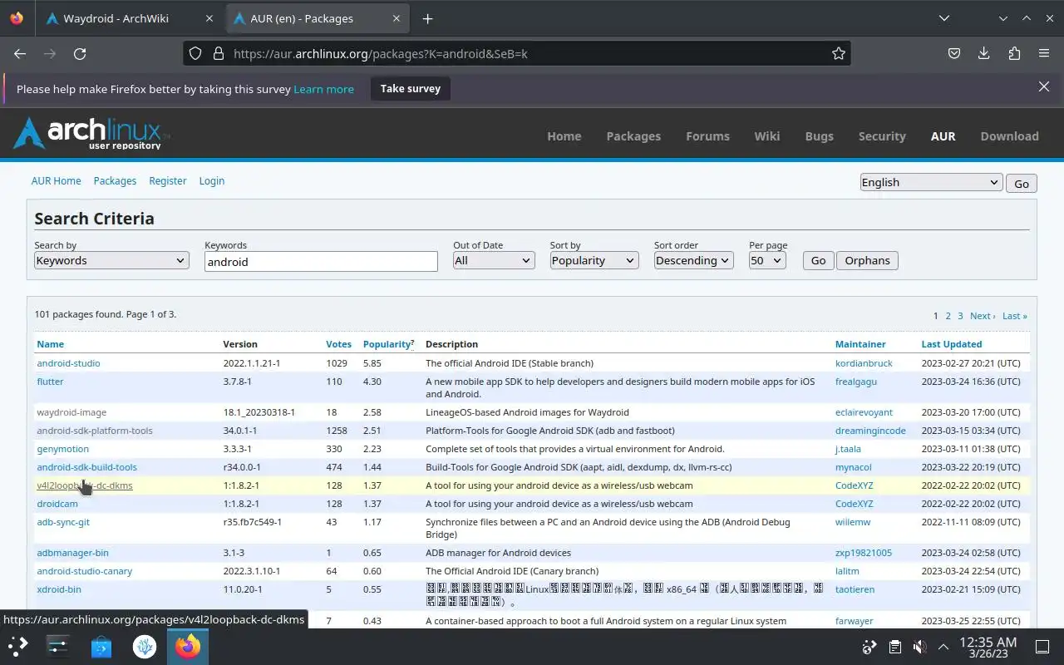Click the Keywords input field
Viewport: 1064px width, 665px height.
pyautogui.click(x=321, y=261)
